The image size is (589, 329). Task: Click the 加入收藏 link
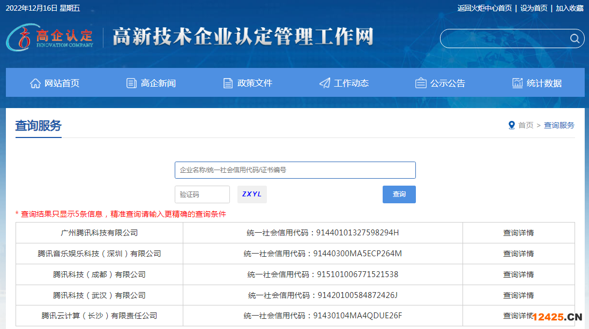pyautogui.click(x=570, y=8)
